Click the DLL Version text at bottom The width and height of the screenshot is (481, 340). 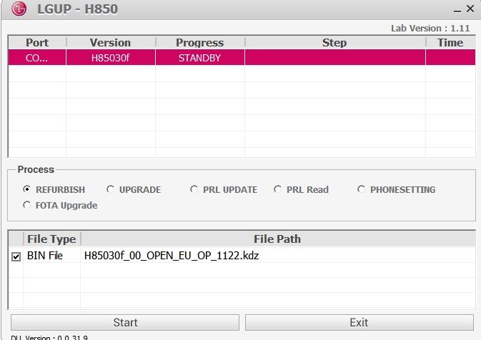pyautogui.click(x=49, y=337)
